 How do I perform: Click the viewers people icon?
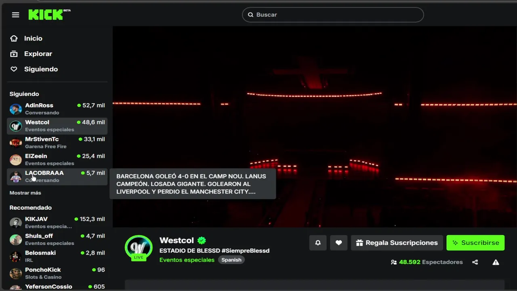(394, 262)
